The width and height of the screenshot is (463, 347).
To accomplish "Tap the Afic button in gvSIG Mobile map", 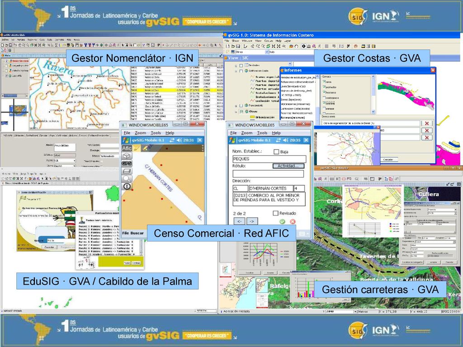I will [x=127, y=148].
